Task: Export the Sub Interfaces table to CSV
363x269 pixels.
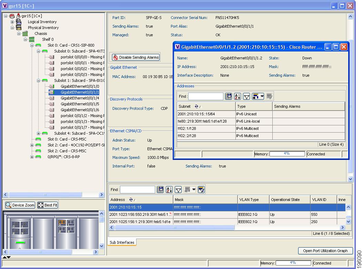Action: point(160,190)
